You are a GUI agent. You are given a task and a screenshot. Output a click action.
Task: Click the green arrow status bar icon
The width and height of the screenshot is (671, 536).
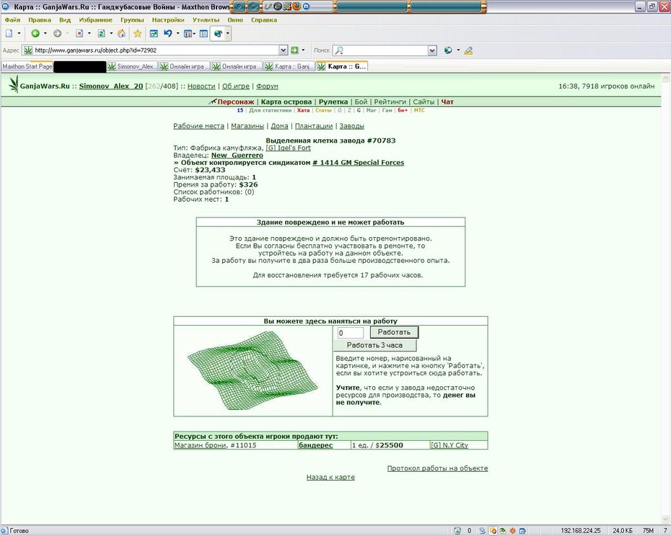[x=502, y=531]
